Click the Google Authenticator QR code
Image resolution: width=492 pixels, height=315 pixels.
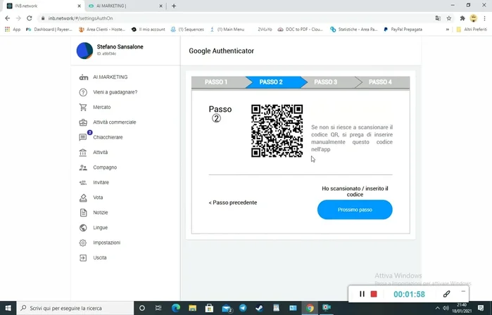(277, 131)
